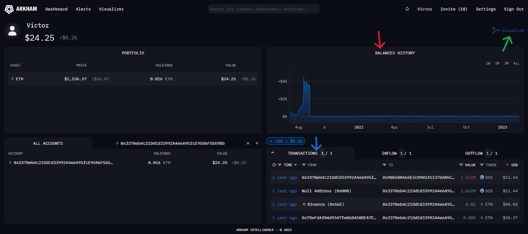Click the search for tokens, addresses field

tap(264, 9)
